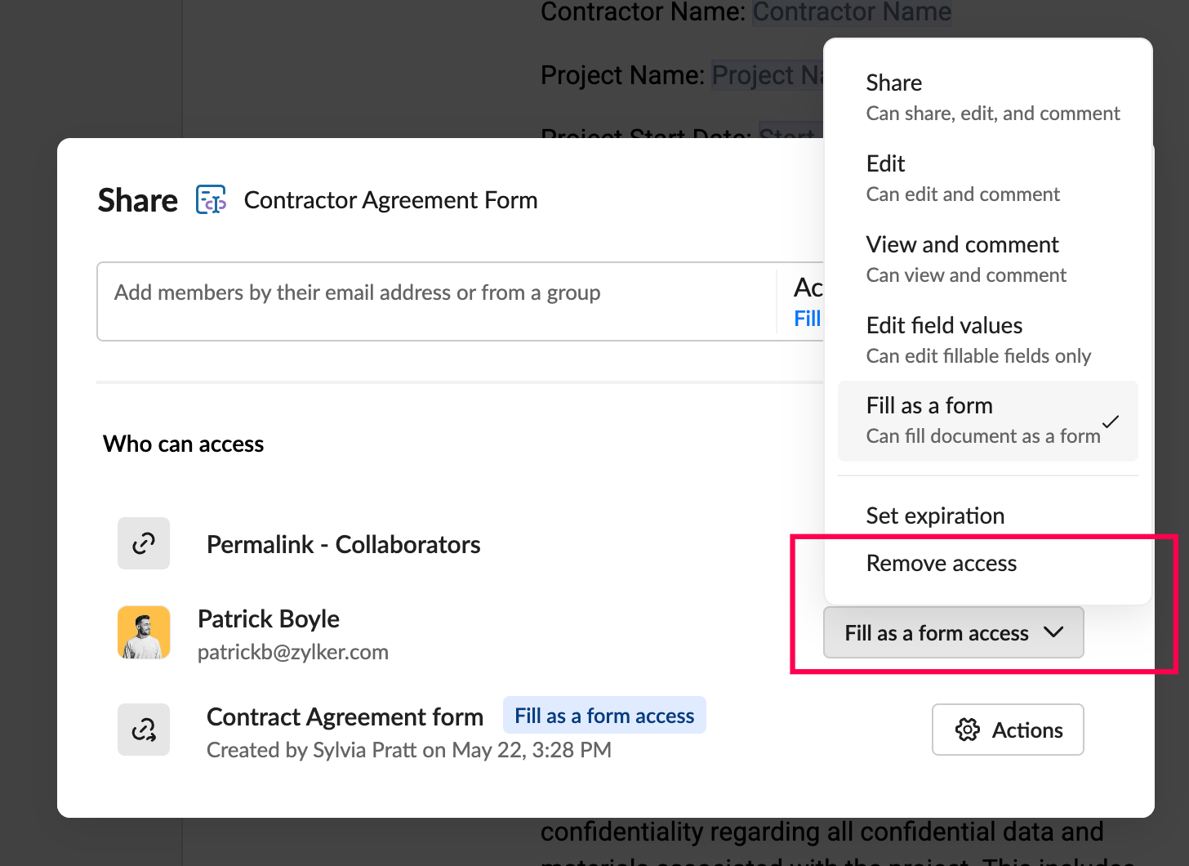Open the Actions button for the form link

1009,730
